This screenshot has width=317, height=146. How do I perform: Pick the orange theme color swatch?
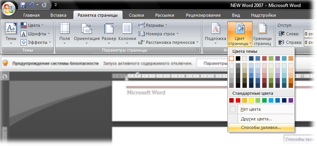coord(291,59)
